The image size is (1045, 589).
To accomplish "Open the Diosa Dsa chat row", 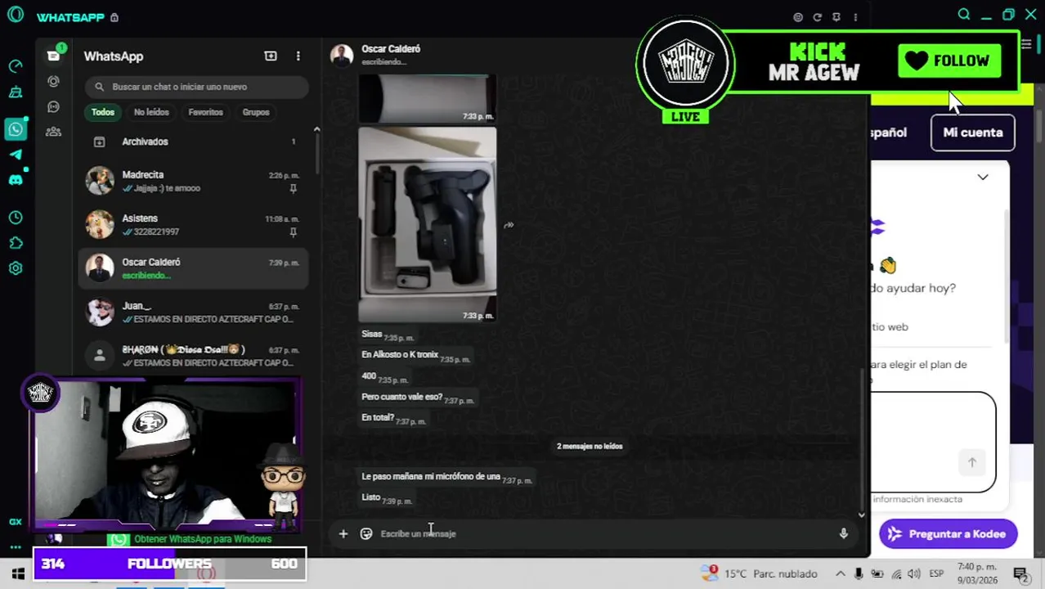I will [194, 355].
